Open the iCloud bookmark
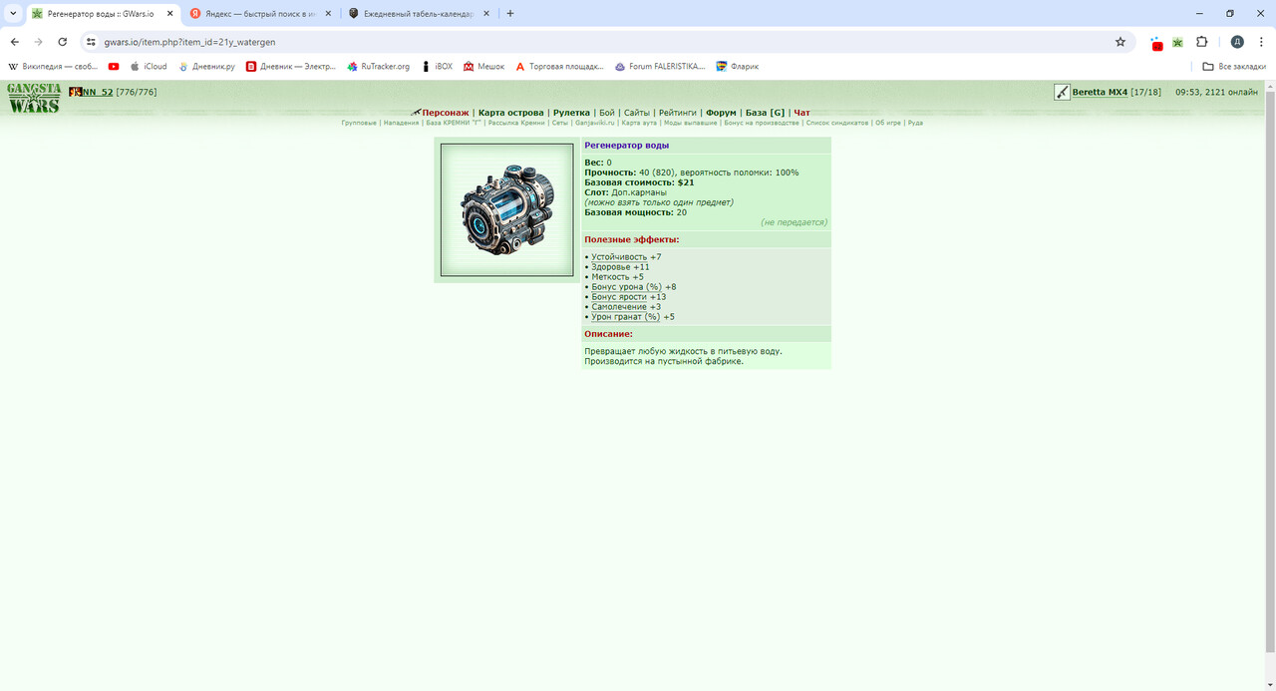The image size is (1276, 691). [x=149, y=67]
